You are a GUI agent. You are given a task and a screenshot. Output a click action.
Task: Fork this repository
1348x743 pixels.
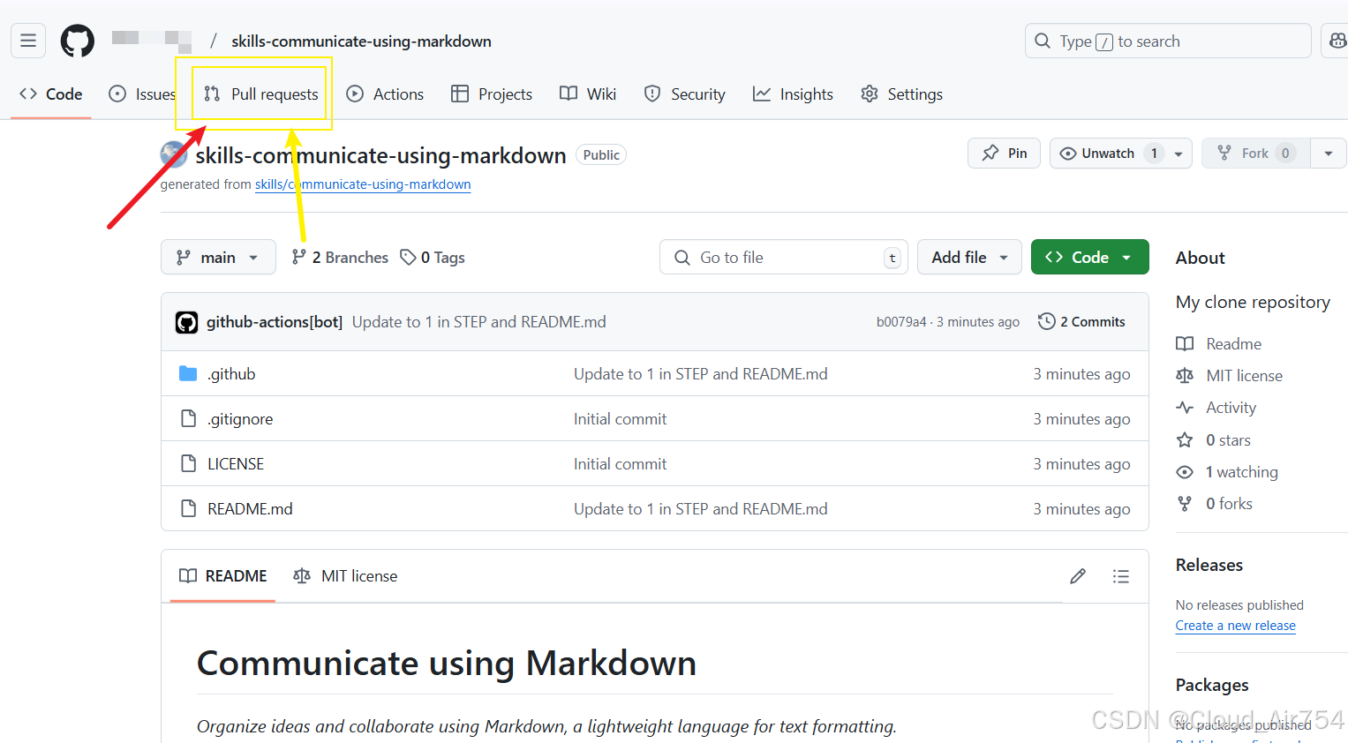1255,154
